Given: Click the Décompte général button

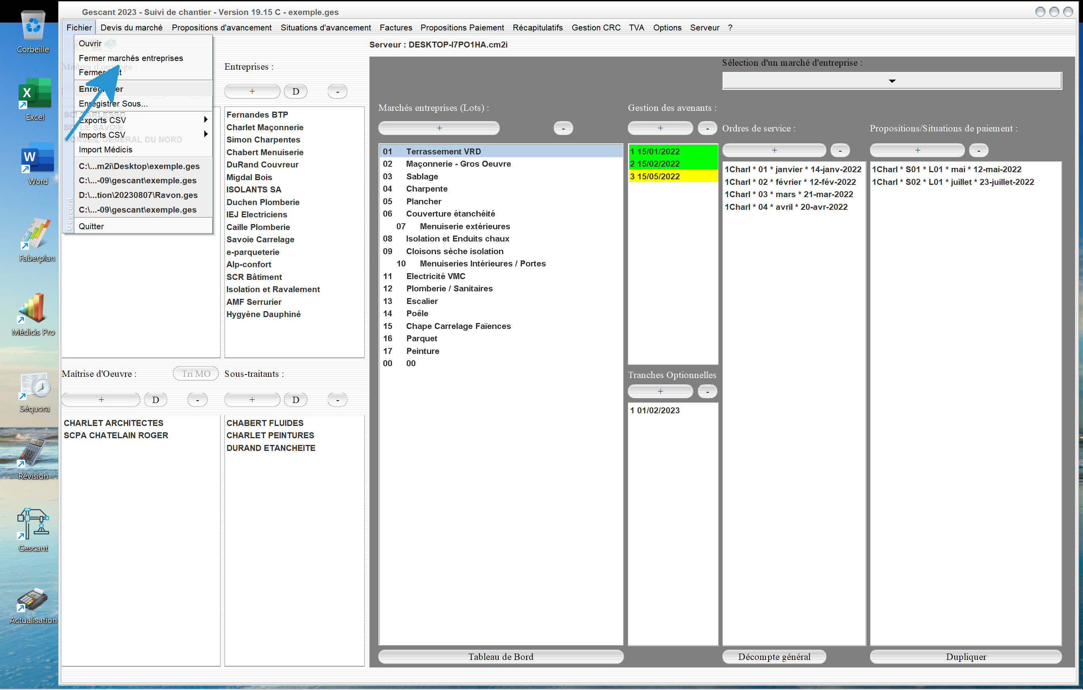Looking at the screenshot, I should point(774,657).
